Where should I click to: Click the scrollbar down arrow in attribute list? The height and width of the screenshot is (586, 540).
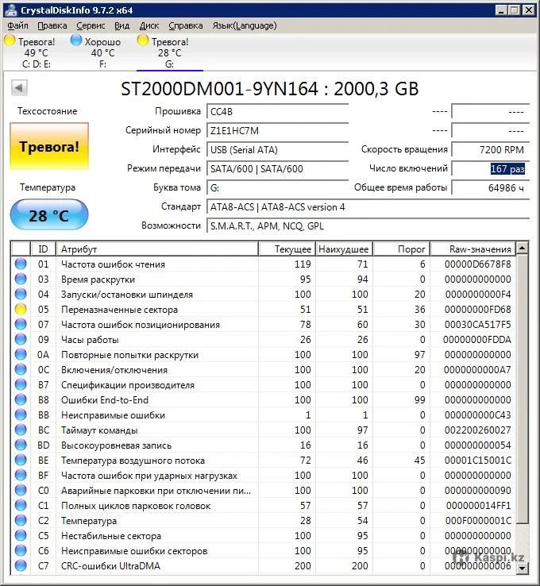522,566
